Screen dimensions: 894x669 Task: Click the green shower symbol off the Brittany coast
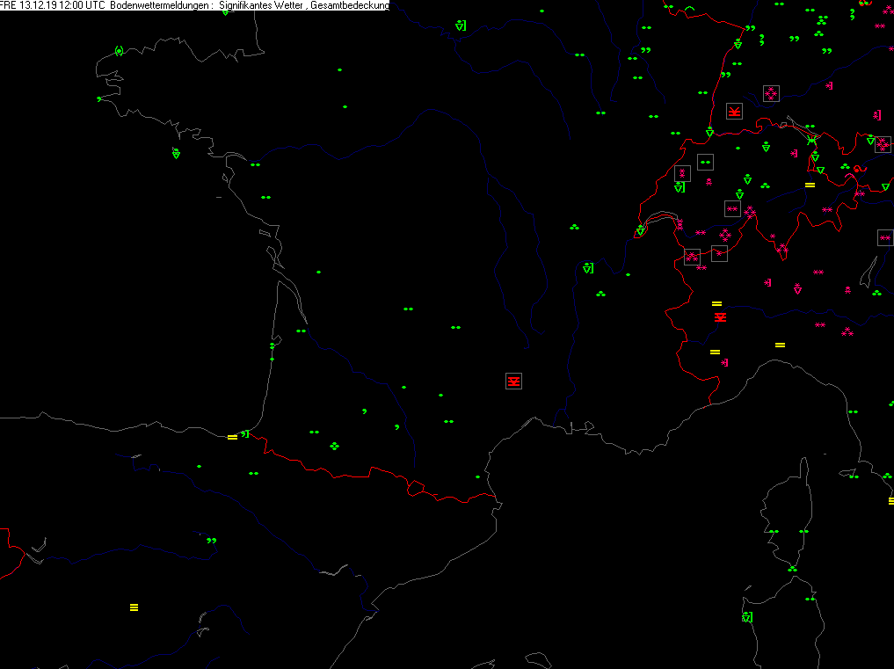coord(176,154)
